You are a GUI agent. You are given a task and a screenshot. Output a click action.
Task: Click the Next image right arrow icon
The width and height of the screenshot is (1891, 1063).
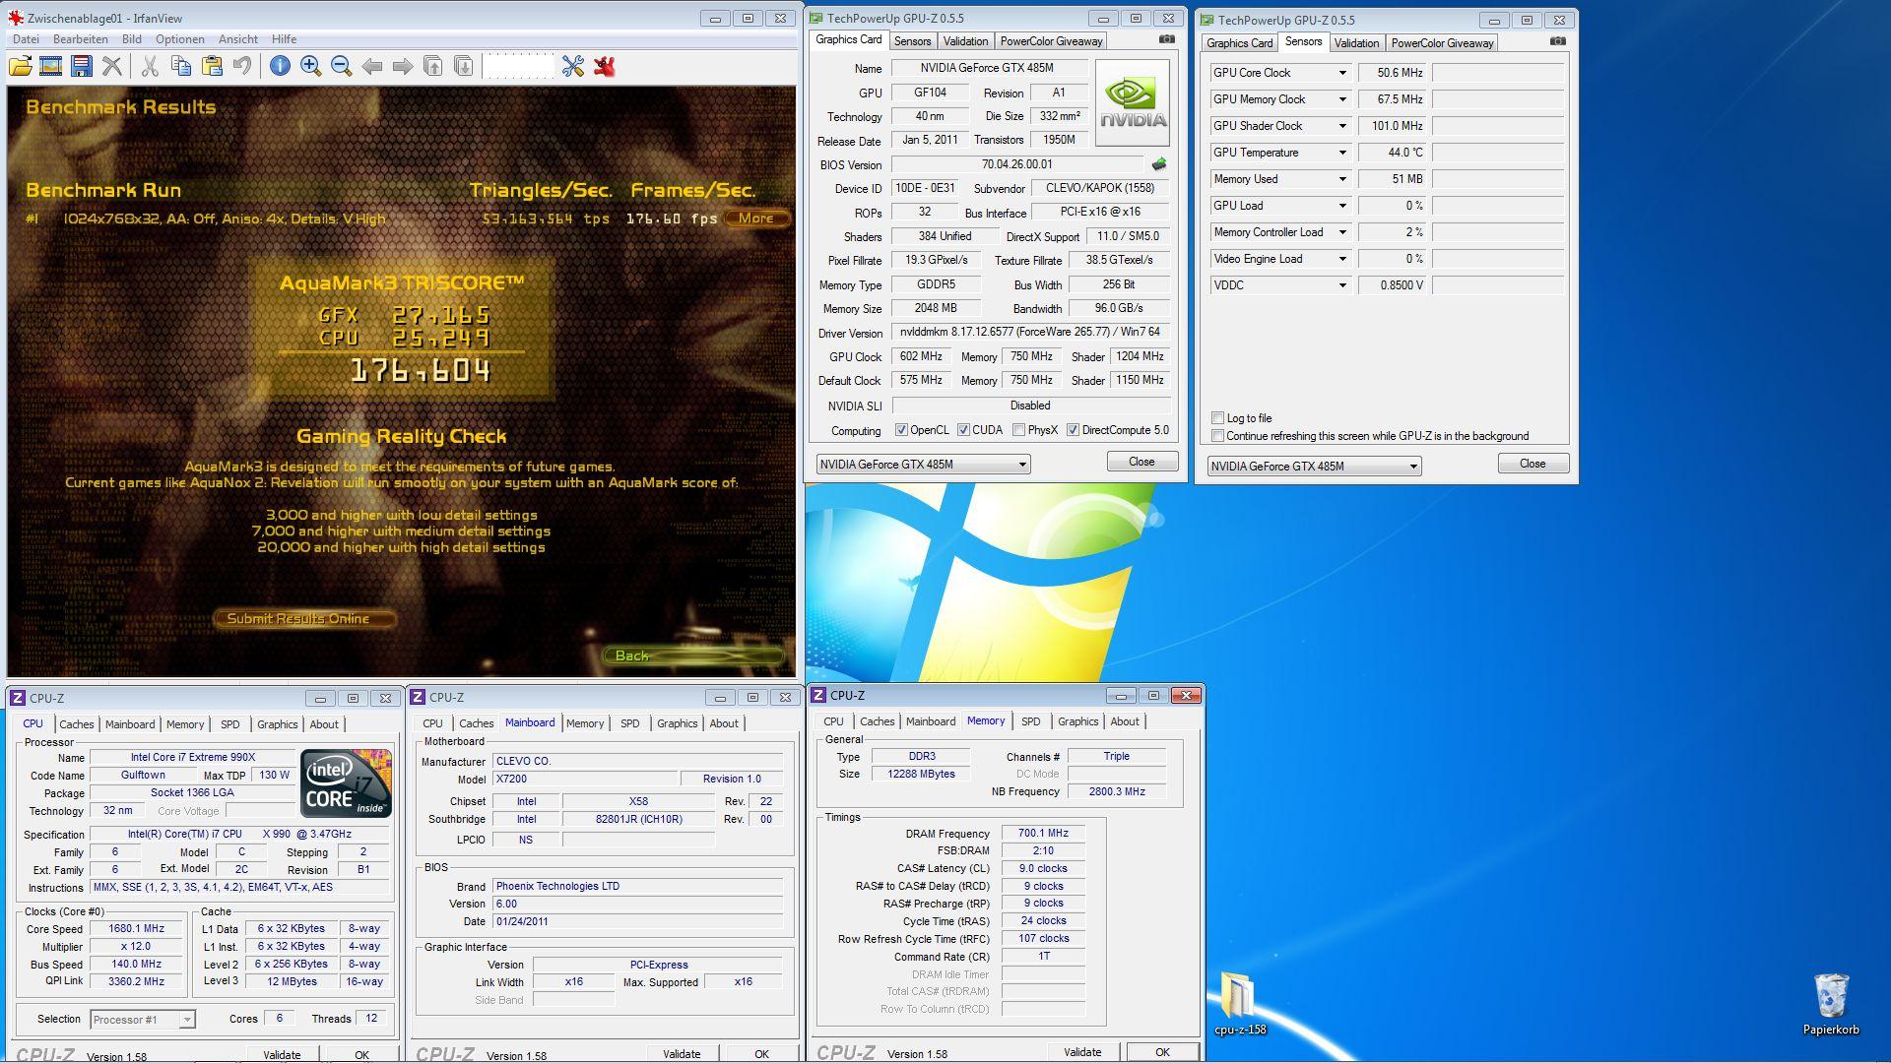click(403, 66)
